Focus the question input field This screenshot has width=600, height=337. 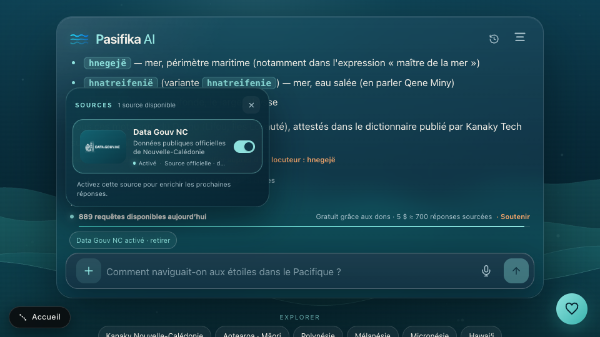point(289,271)
